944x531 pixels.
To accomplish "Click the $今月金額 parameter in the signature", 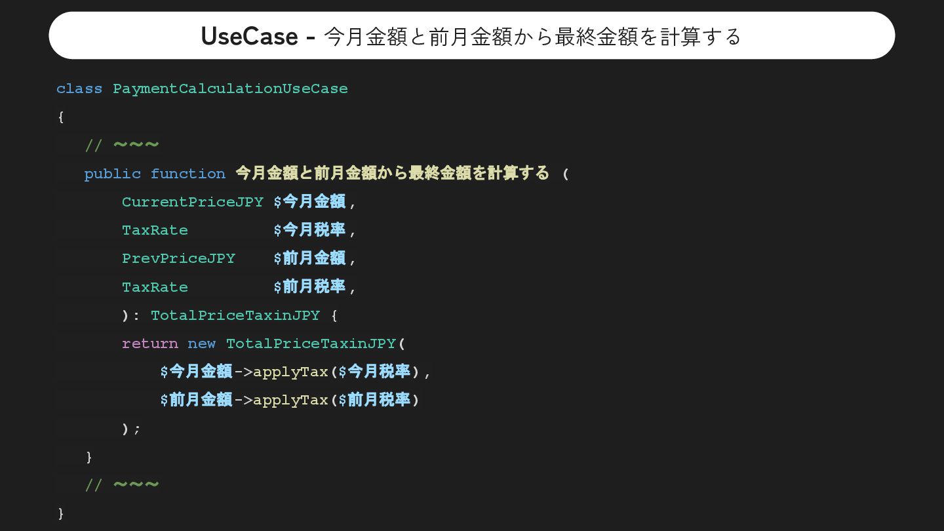I will tap(309, 201).
